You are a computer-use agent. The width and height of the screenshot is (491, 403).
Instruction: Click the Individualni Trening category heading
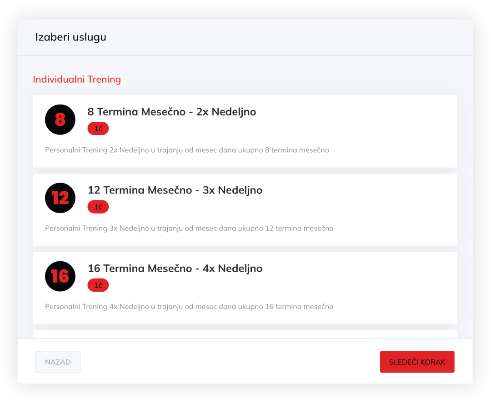pos(77,79)
